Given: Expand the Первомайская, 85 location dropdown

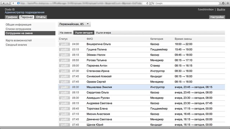Looking at the screenshot, I should pos(74,24).
